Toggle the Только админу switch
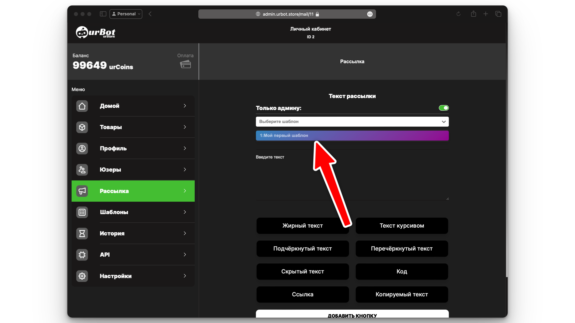Viewport: 575px width, 323px height. [x=443, y=108]
